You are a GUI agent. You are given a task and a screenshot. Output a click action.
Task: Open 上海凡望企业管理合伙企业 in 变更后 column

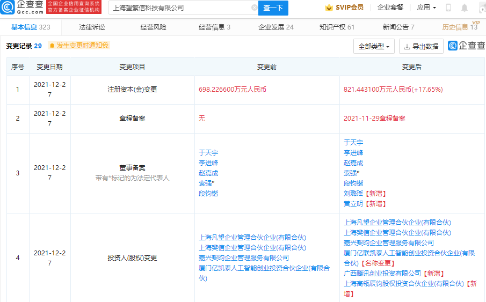pyautogui.click(x=397, y=223)
